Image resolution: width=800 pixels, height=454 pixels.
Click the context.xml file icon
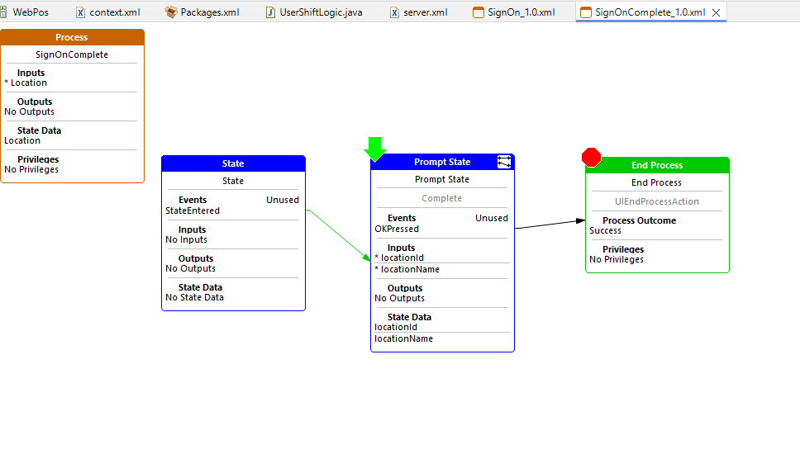pyautogui.click(x=80, y=12)
